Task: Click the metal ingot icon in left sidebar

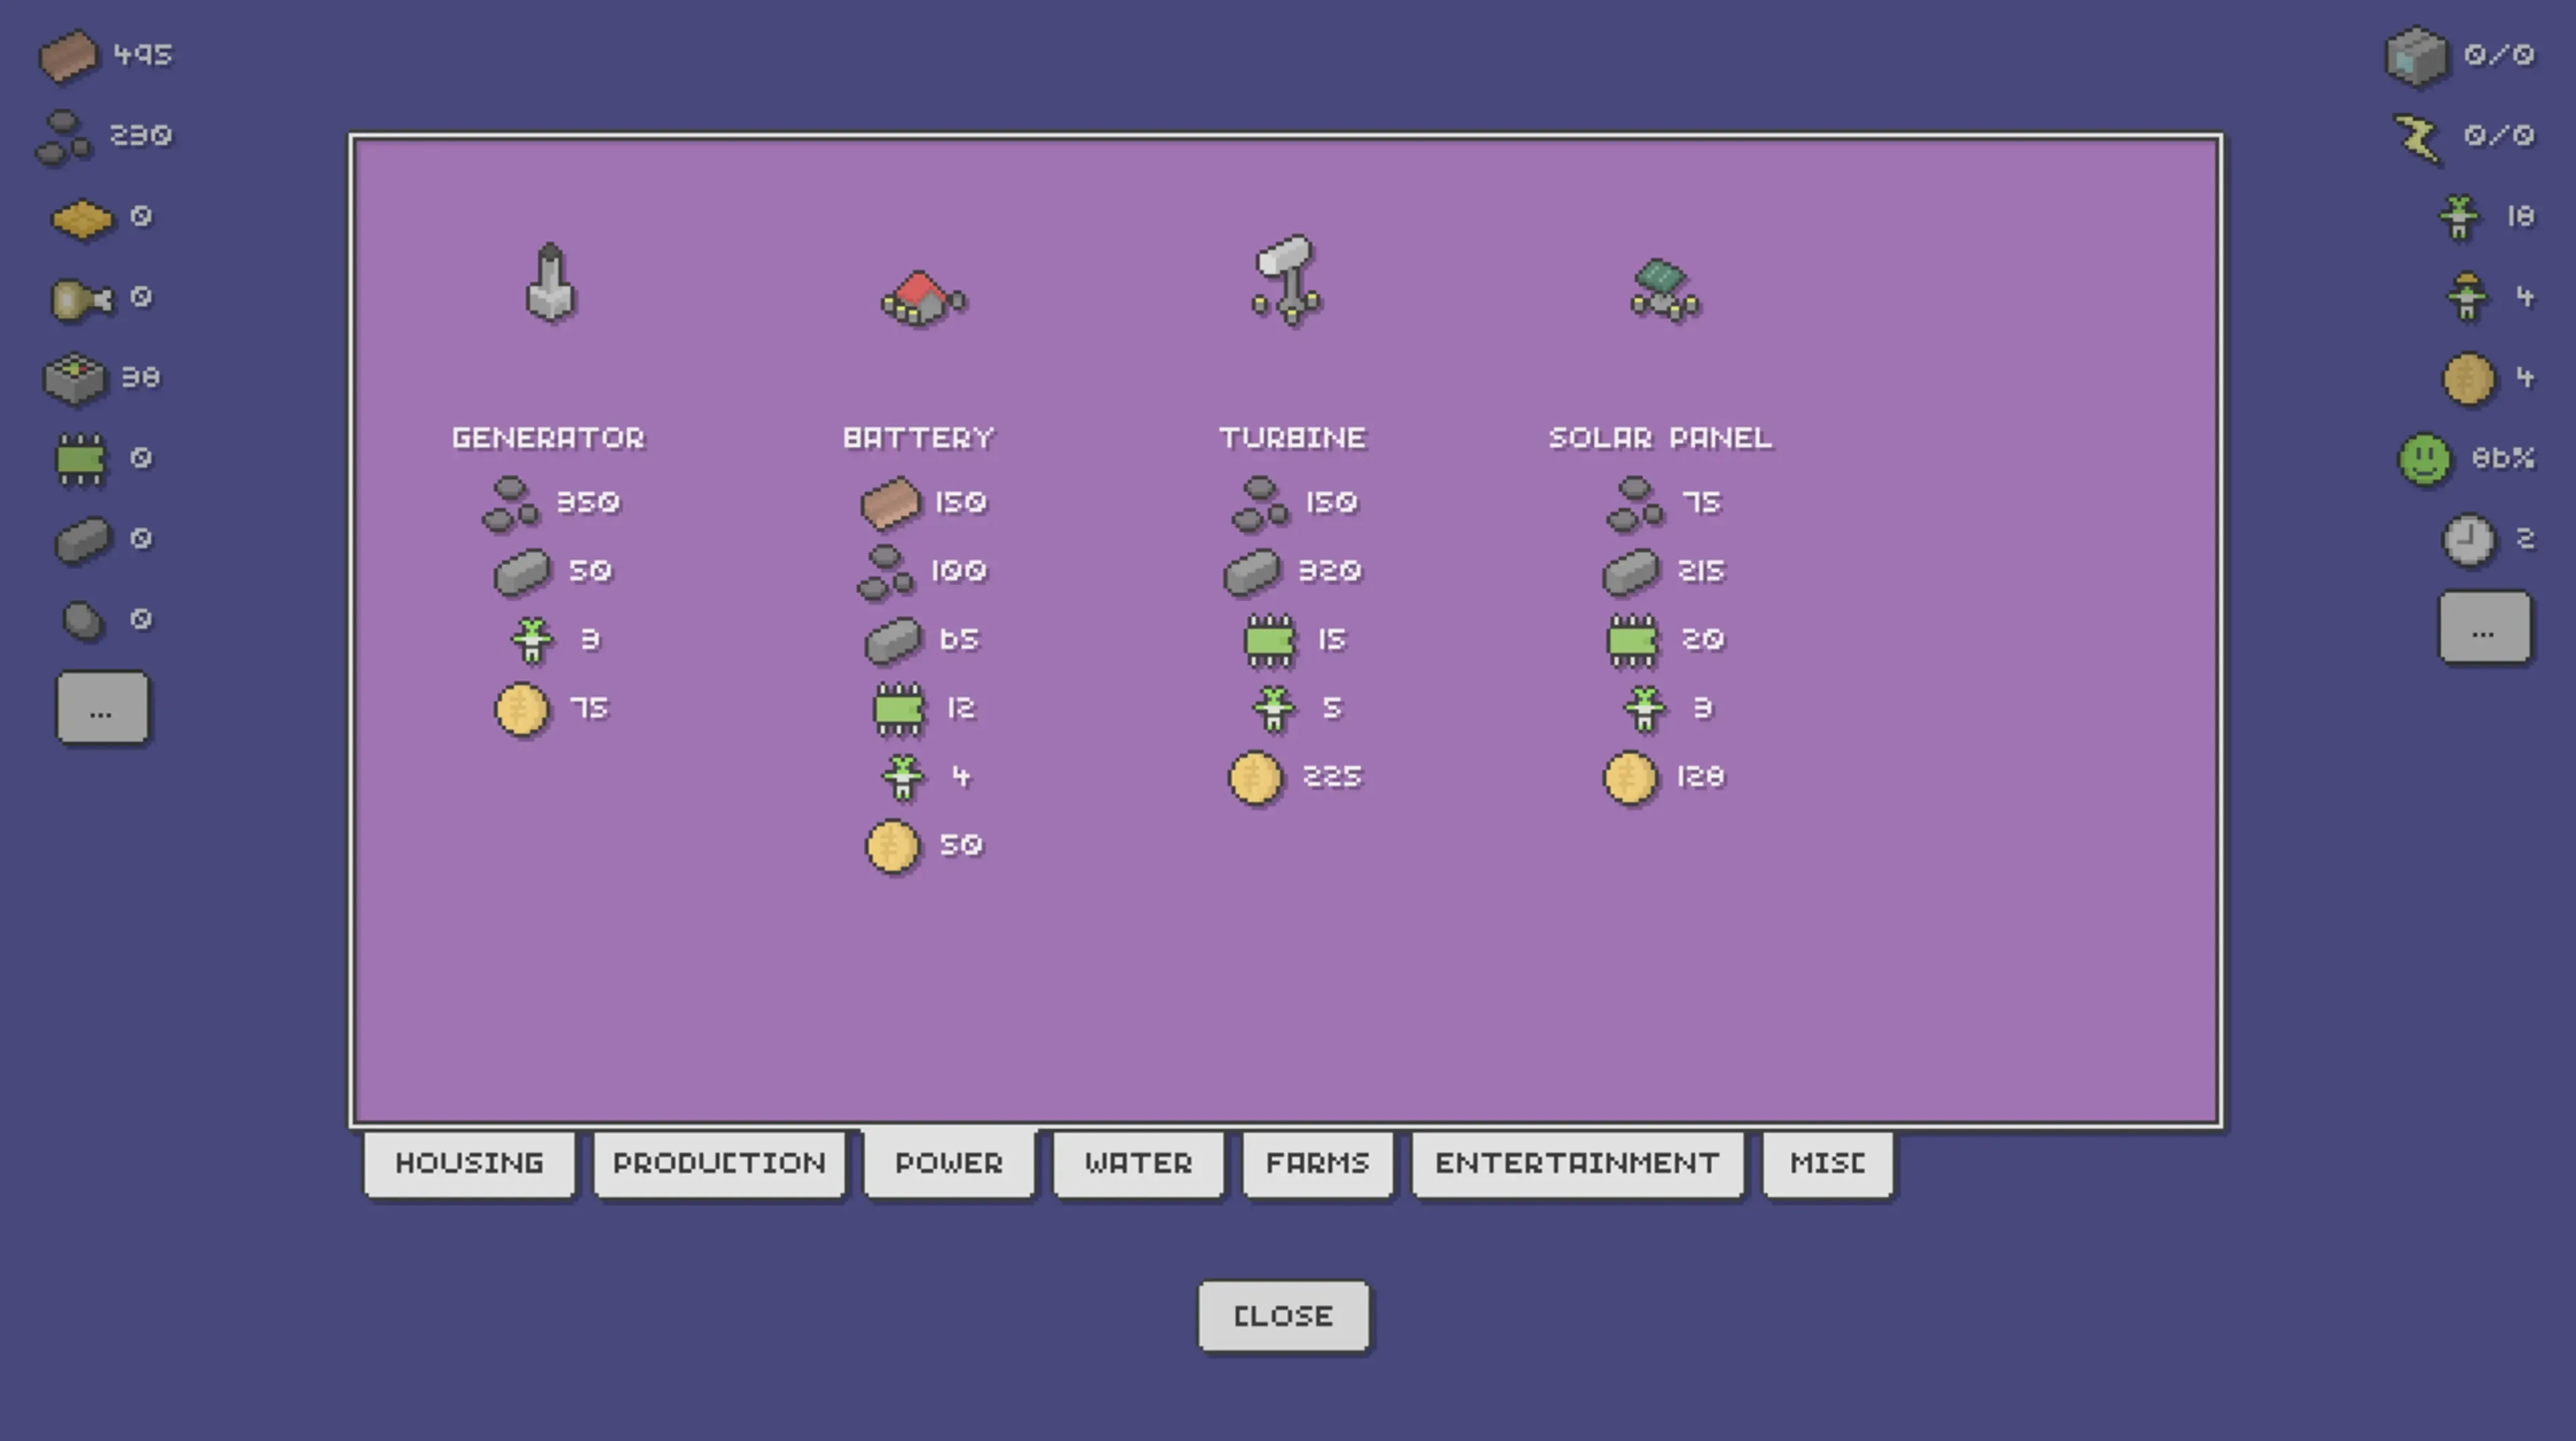Action: (83, 540)
